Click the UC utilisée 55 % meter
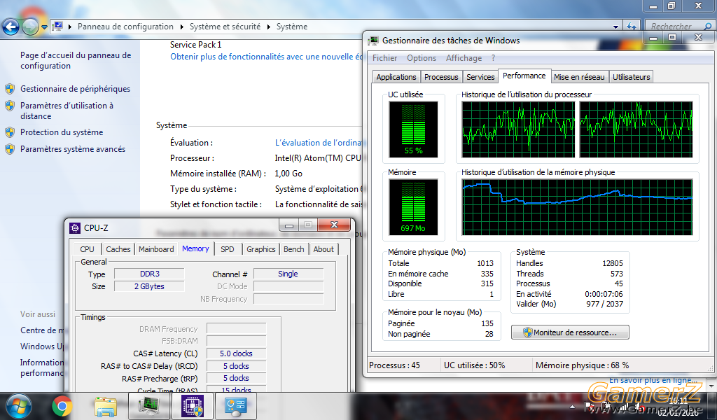The image size is (717, 420). coord(413,129)
